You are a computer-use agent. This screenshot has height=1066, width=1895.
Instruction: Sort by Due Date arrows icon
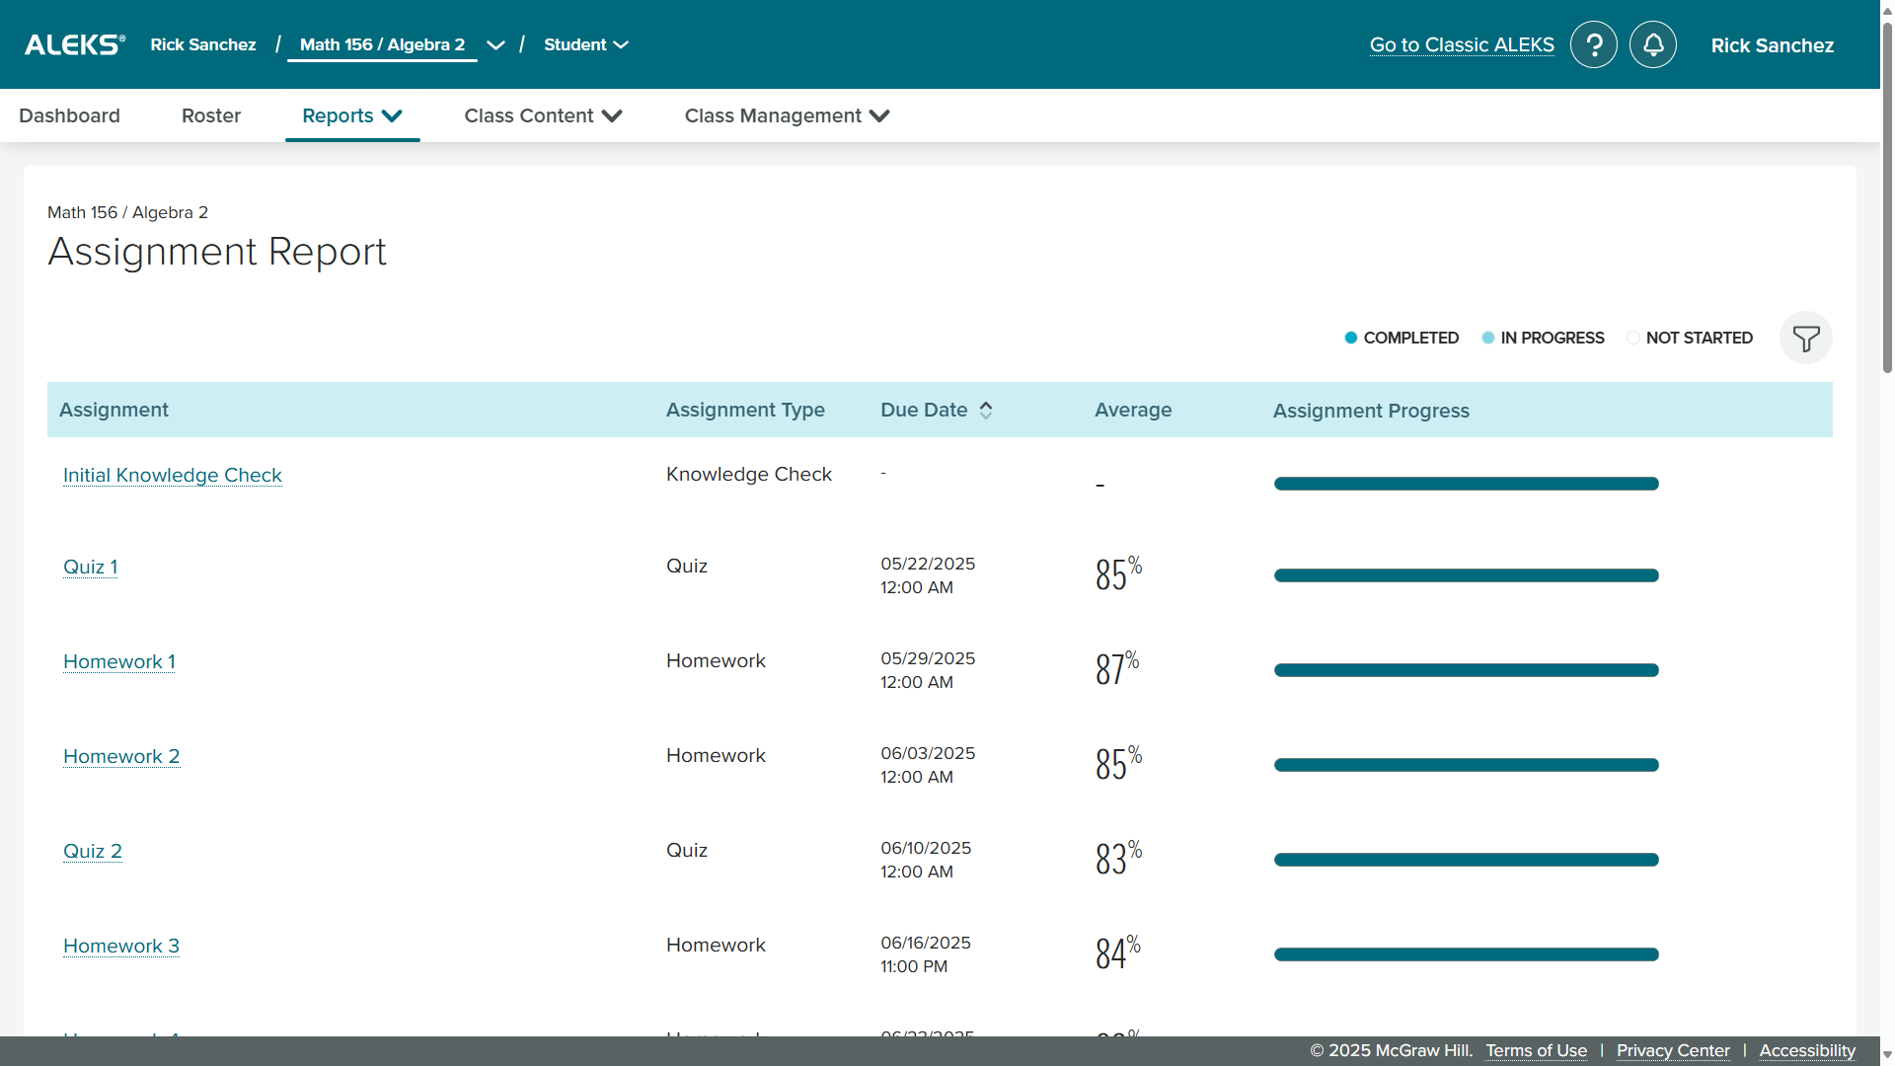(986, 411)
